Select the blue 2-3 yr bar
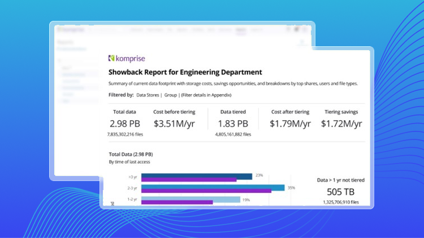 point(213,187)
